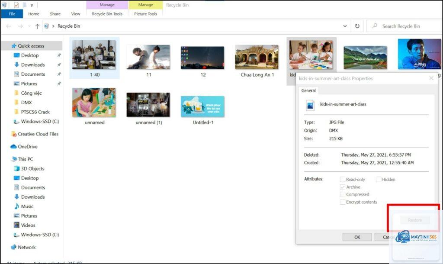Select Quick access in navigation pane
The width and height of the screenshot is (443, 264).
pyautogui.click(x=31, y=46)
